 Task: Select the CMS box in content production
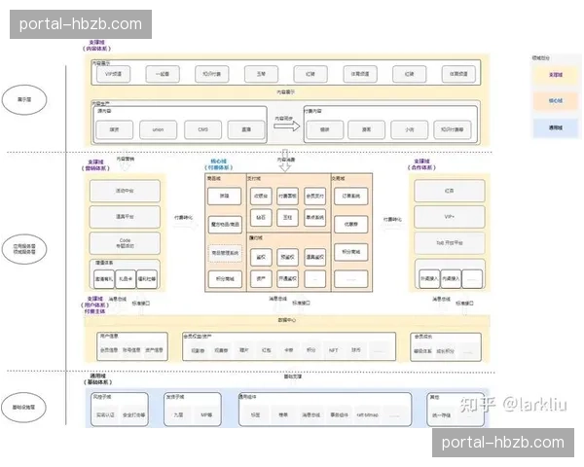point(202,129)
